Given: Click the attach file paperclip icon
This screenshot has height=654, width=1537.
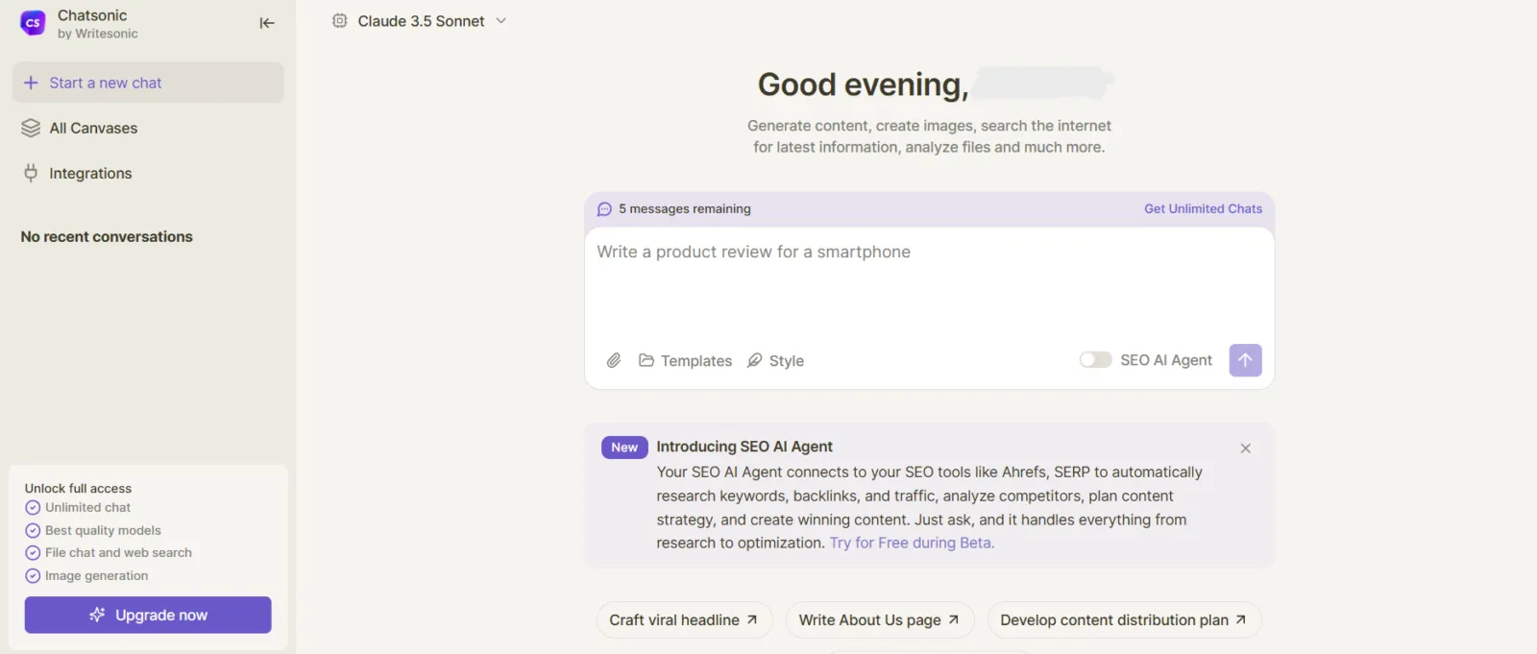Looking at the screenshot, I should point(614,360).
